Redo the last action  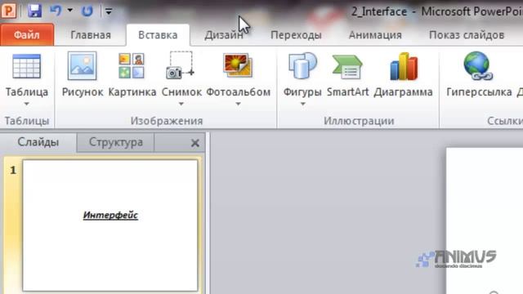87,11
